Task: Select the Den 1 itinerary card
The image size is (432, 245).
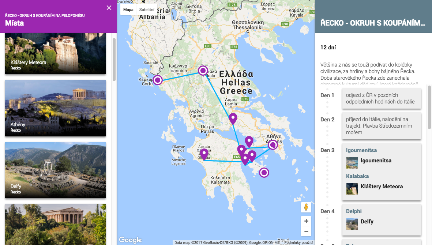Action: [382, 99]
